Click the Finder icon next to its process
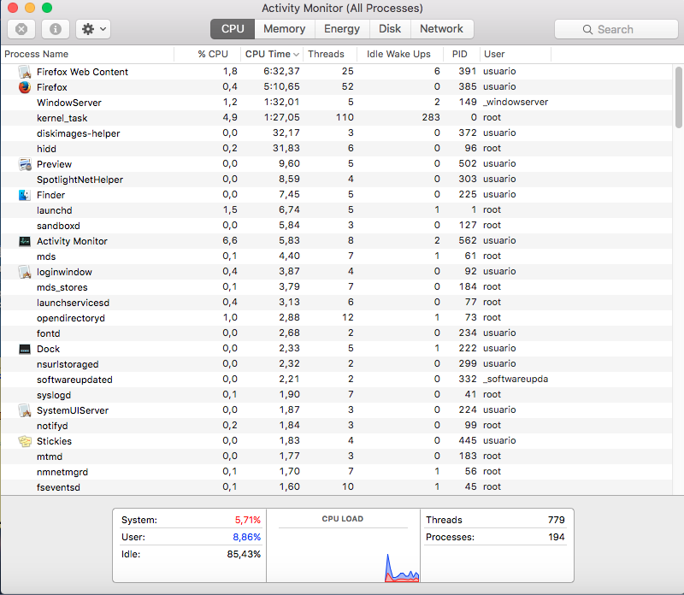 (23, 194)
